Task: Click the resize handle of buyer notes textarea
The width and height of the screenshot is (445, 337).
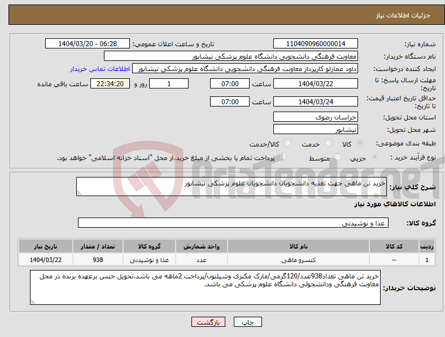Action: click(x=33, y=302)
